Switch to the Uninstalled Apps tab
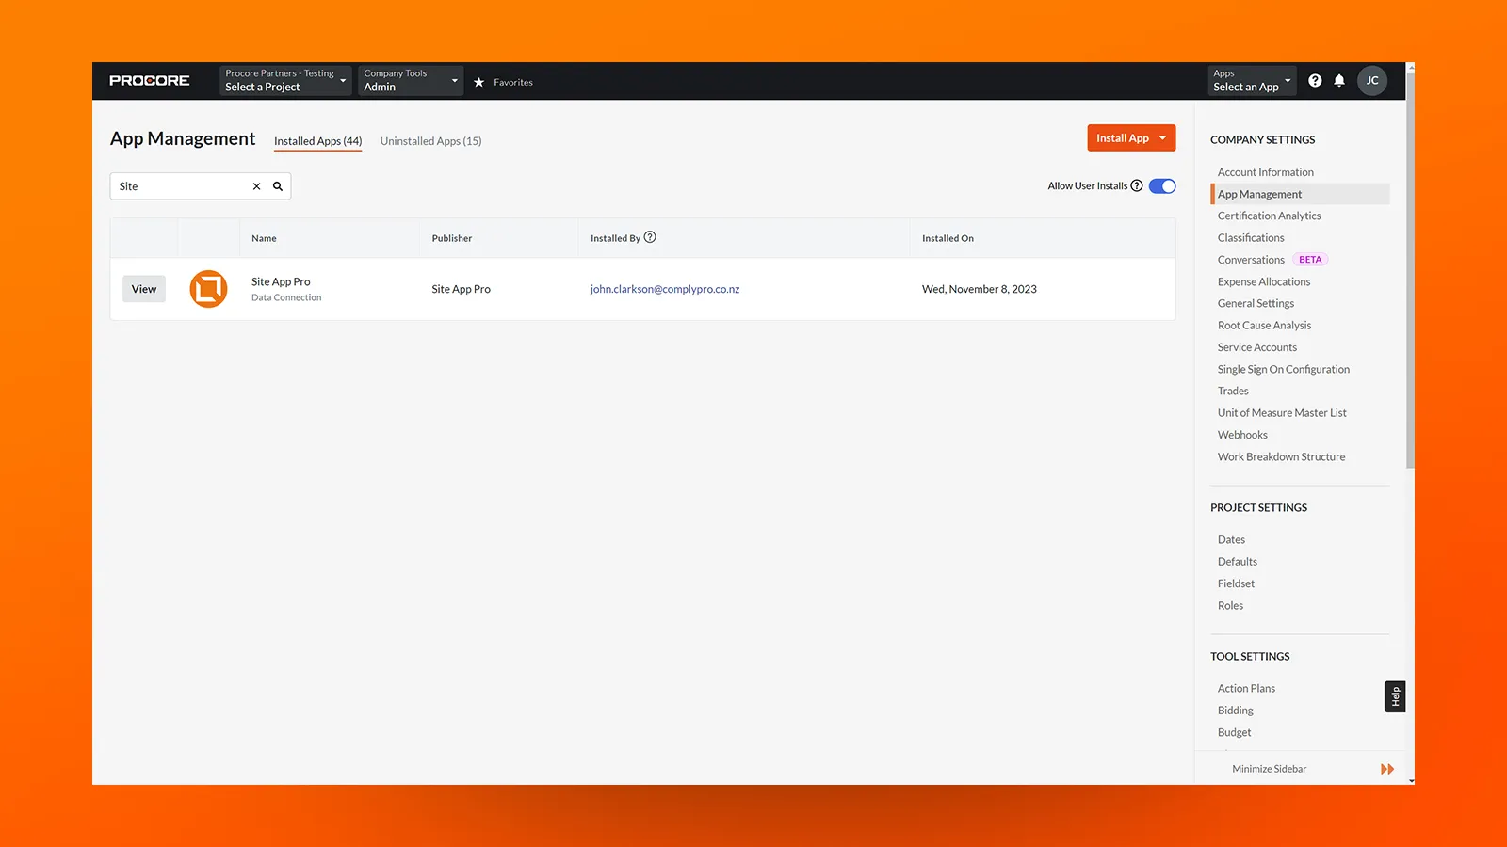Screen dimensions: 1507x847 430,140
